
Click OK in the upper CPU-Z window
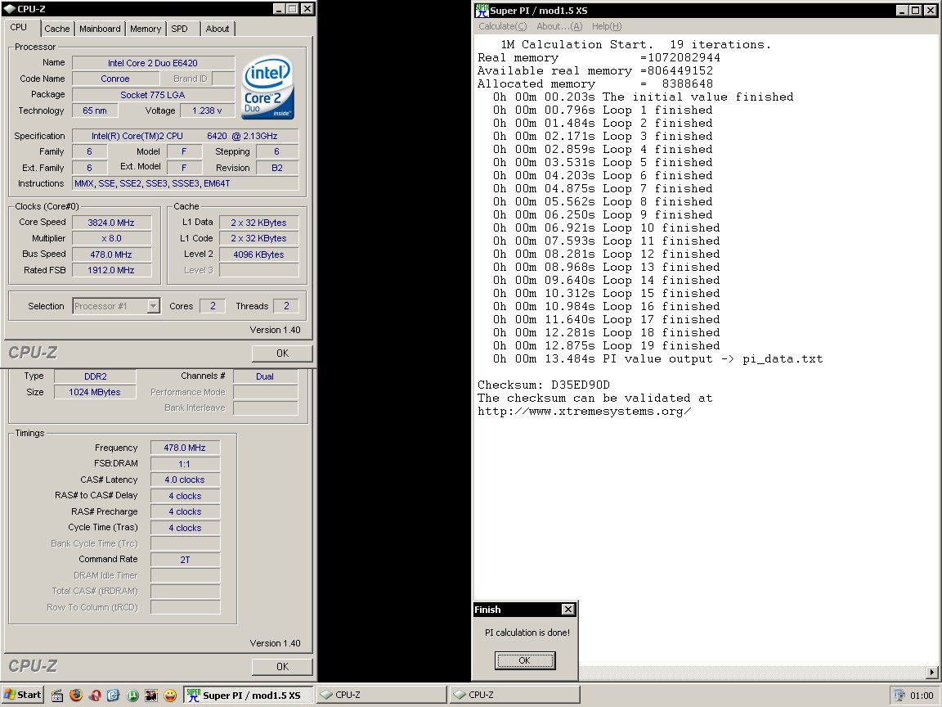282,353
